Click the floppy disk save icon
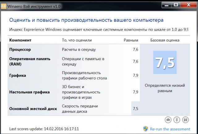Viewport: 198px width, 134px height. 186,120
